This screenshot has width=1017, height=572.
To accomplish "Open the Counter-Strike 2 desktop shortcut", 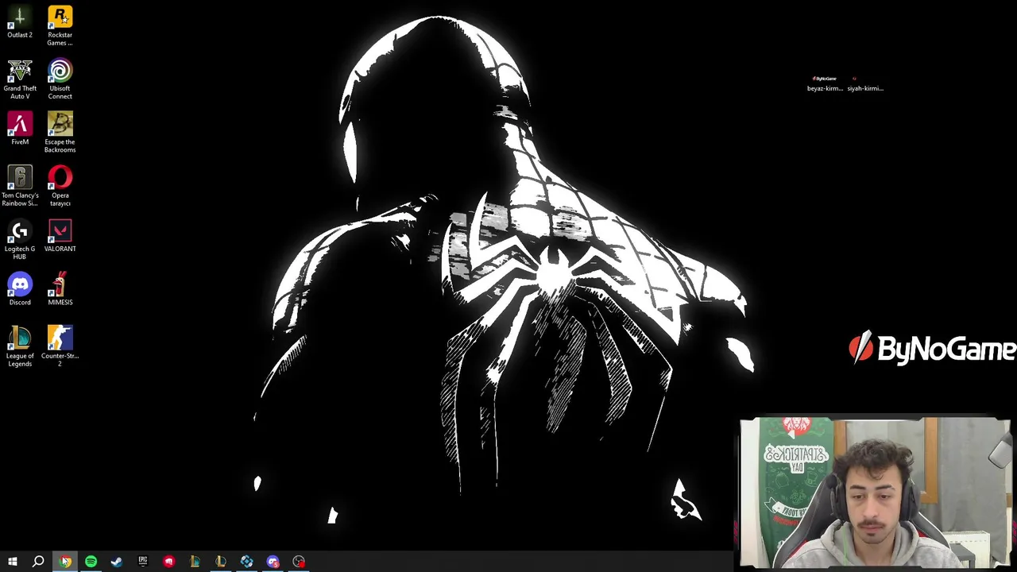I will [x=60, y=346].
